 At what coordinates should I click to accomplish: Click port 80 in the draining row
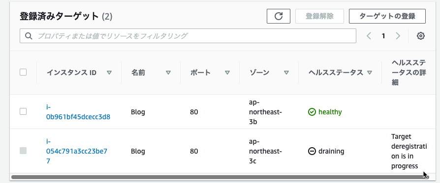194,152
